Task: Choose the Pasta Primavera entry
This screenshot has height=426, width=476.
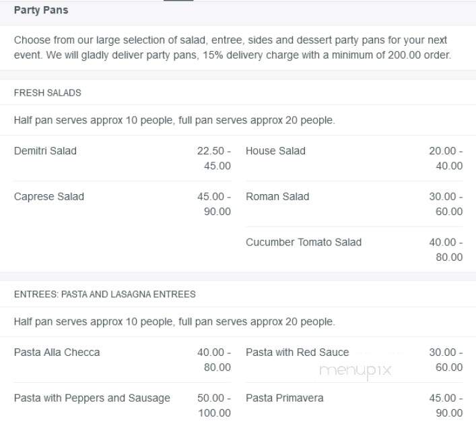Action: coord(284,398)
